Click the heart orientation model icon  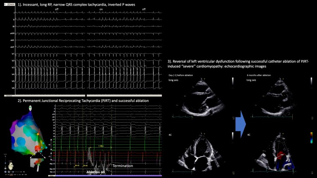(x=11, y=166)
